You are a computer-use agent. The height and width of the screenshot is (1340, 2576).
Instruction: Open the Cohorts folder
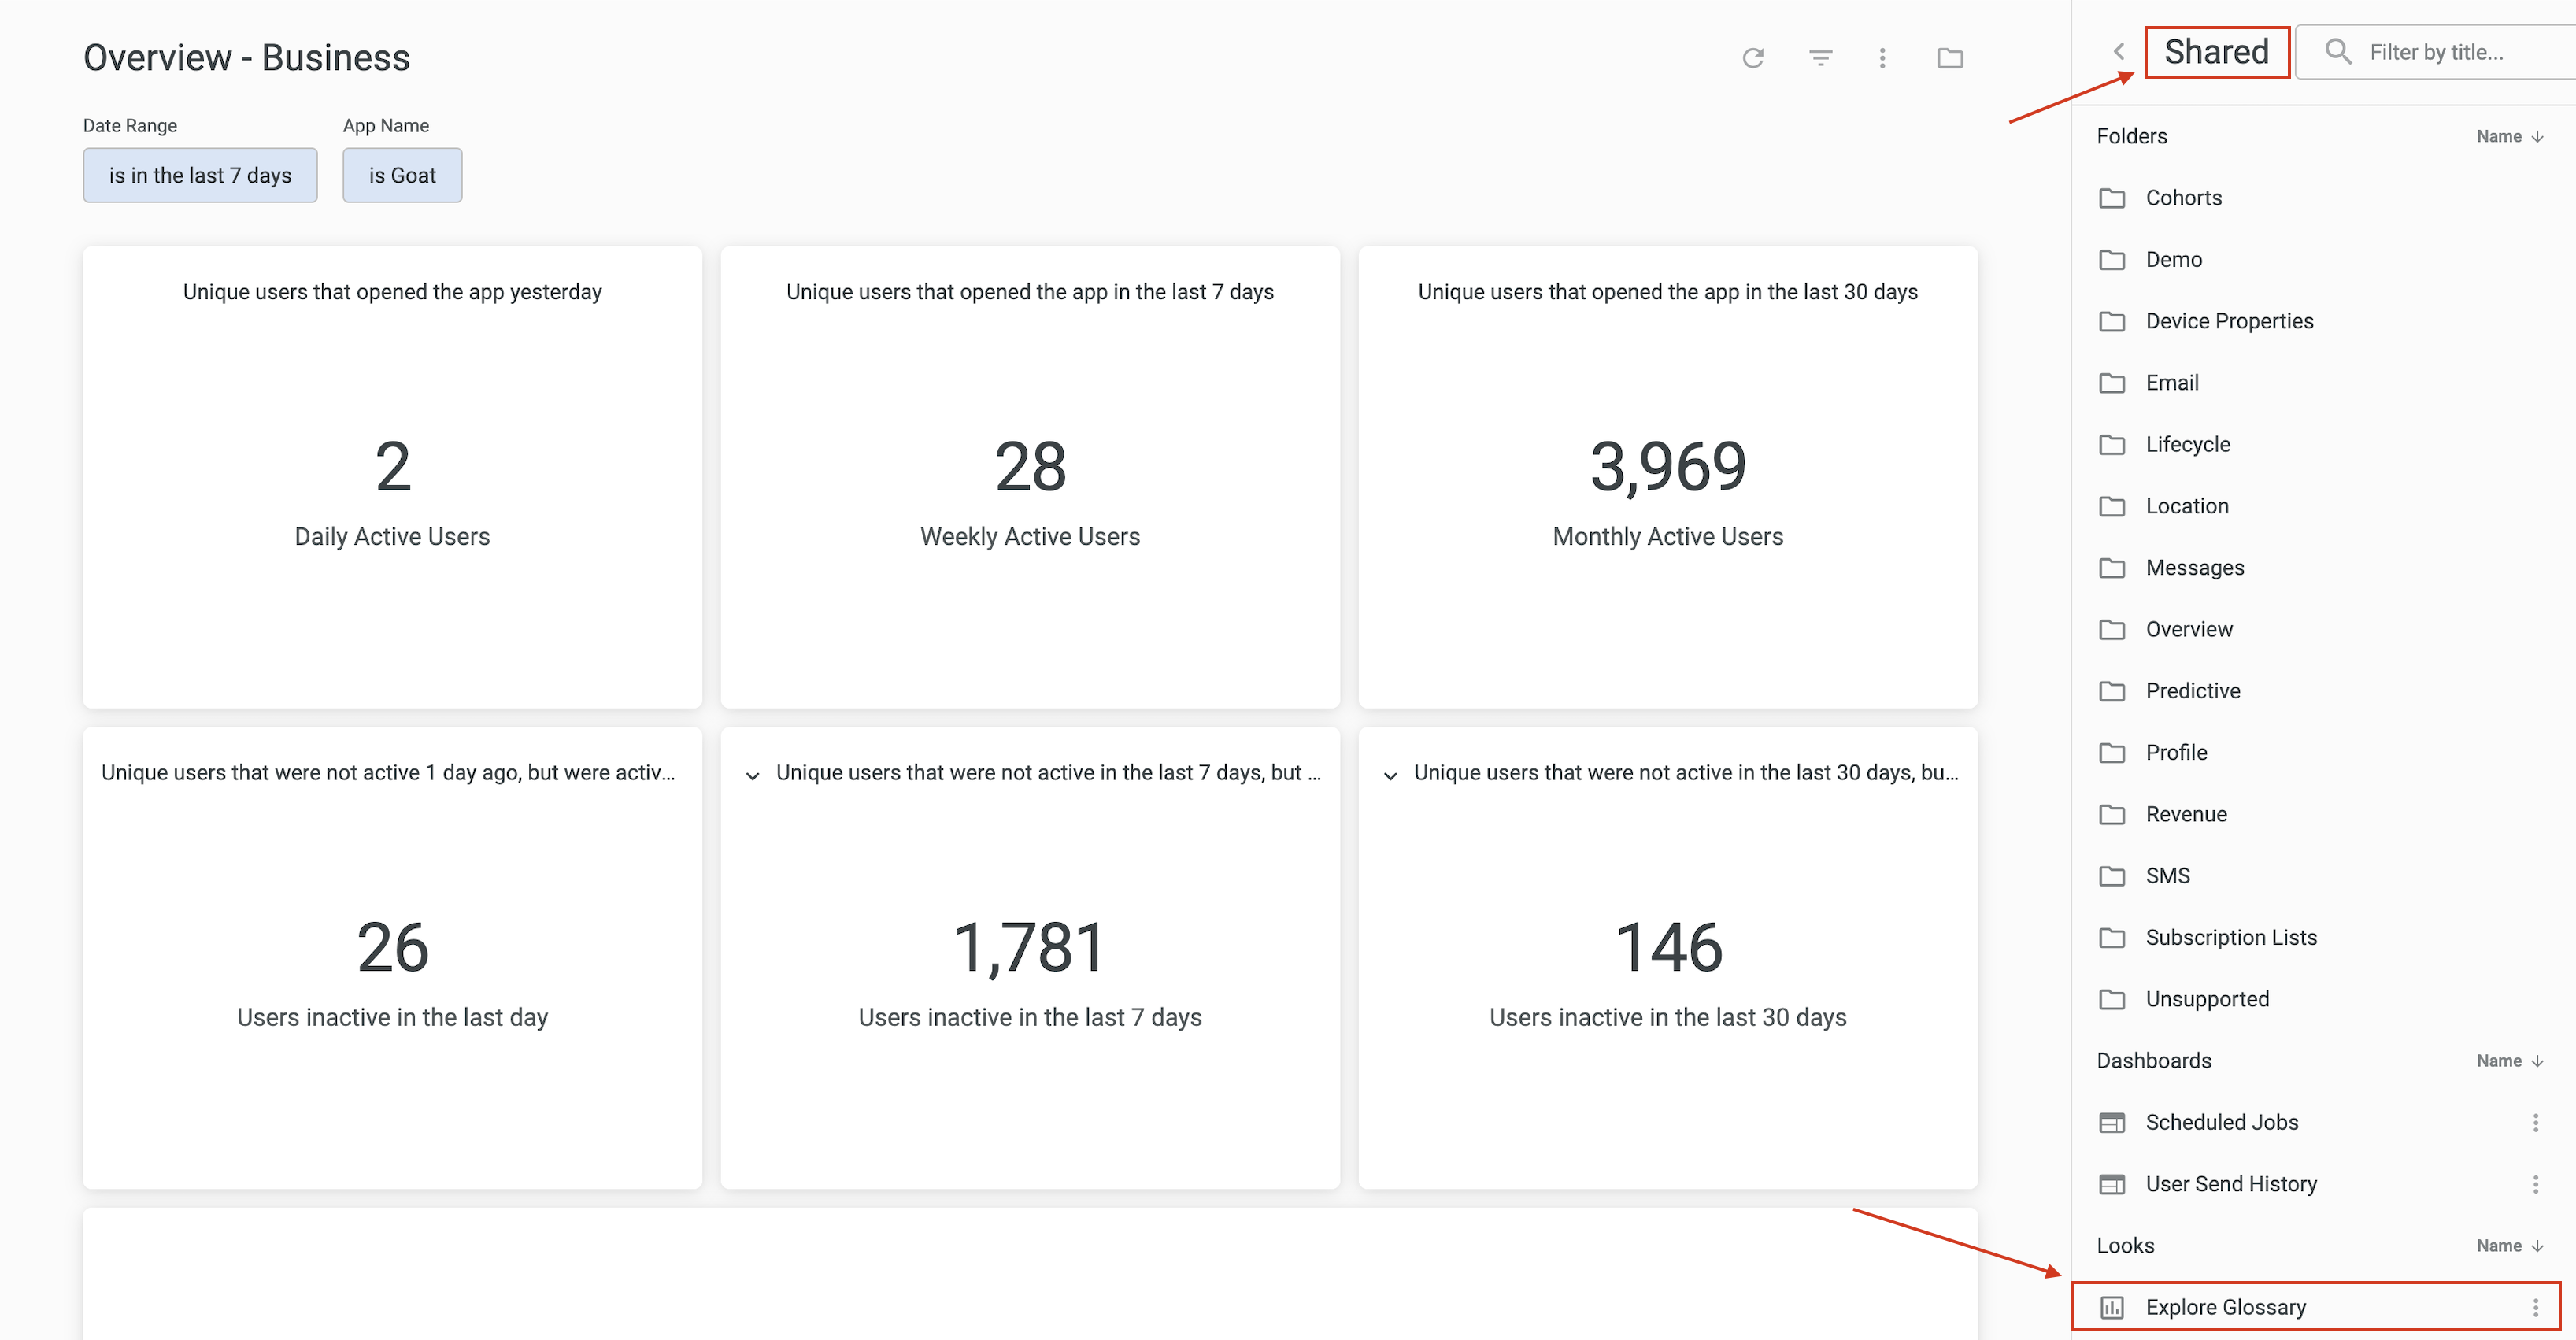pos(2183,198)
